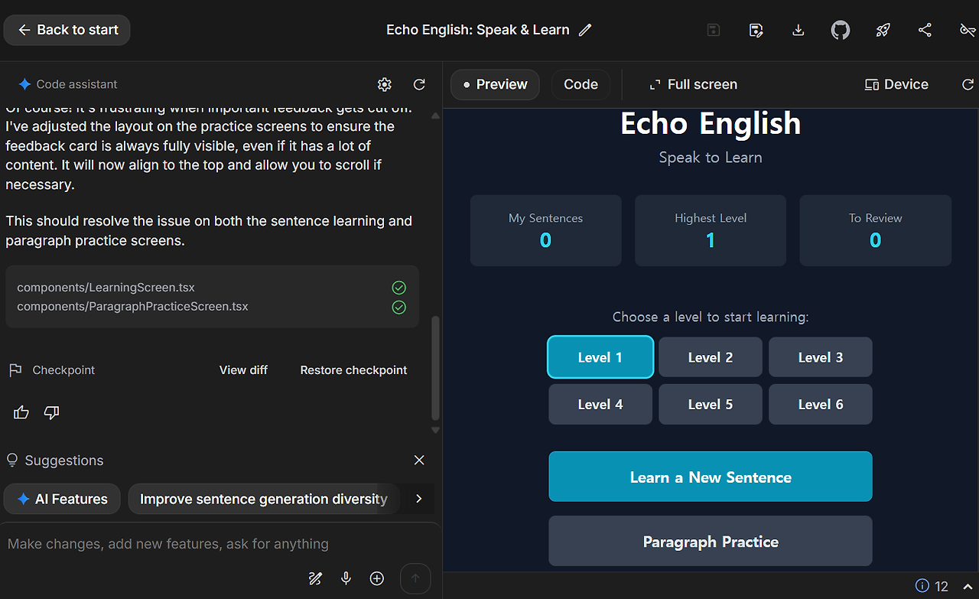This screenshot has height=599, width=979.
Task: Open the preview in Full screen
Action: (x=693, y=85)
